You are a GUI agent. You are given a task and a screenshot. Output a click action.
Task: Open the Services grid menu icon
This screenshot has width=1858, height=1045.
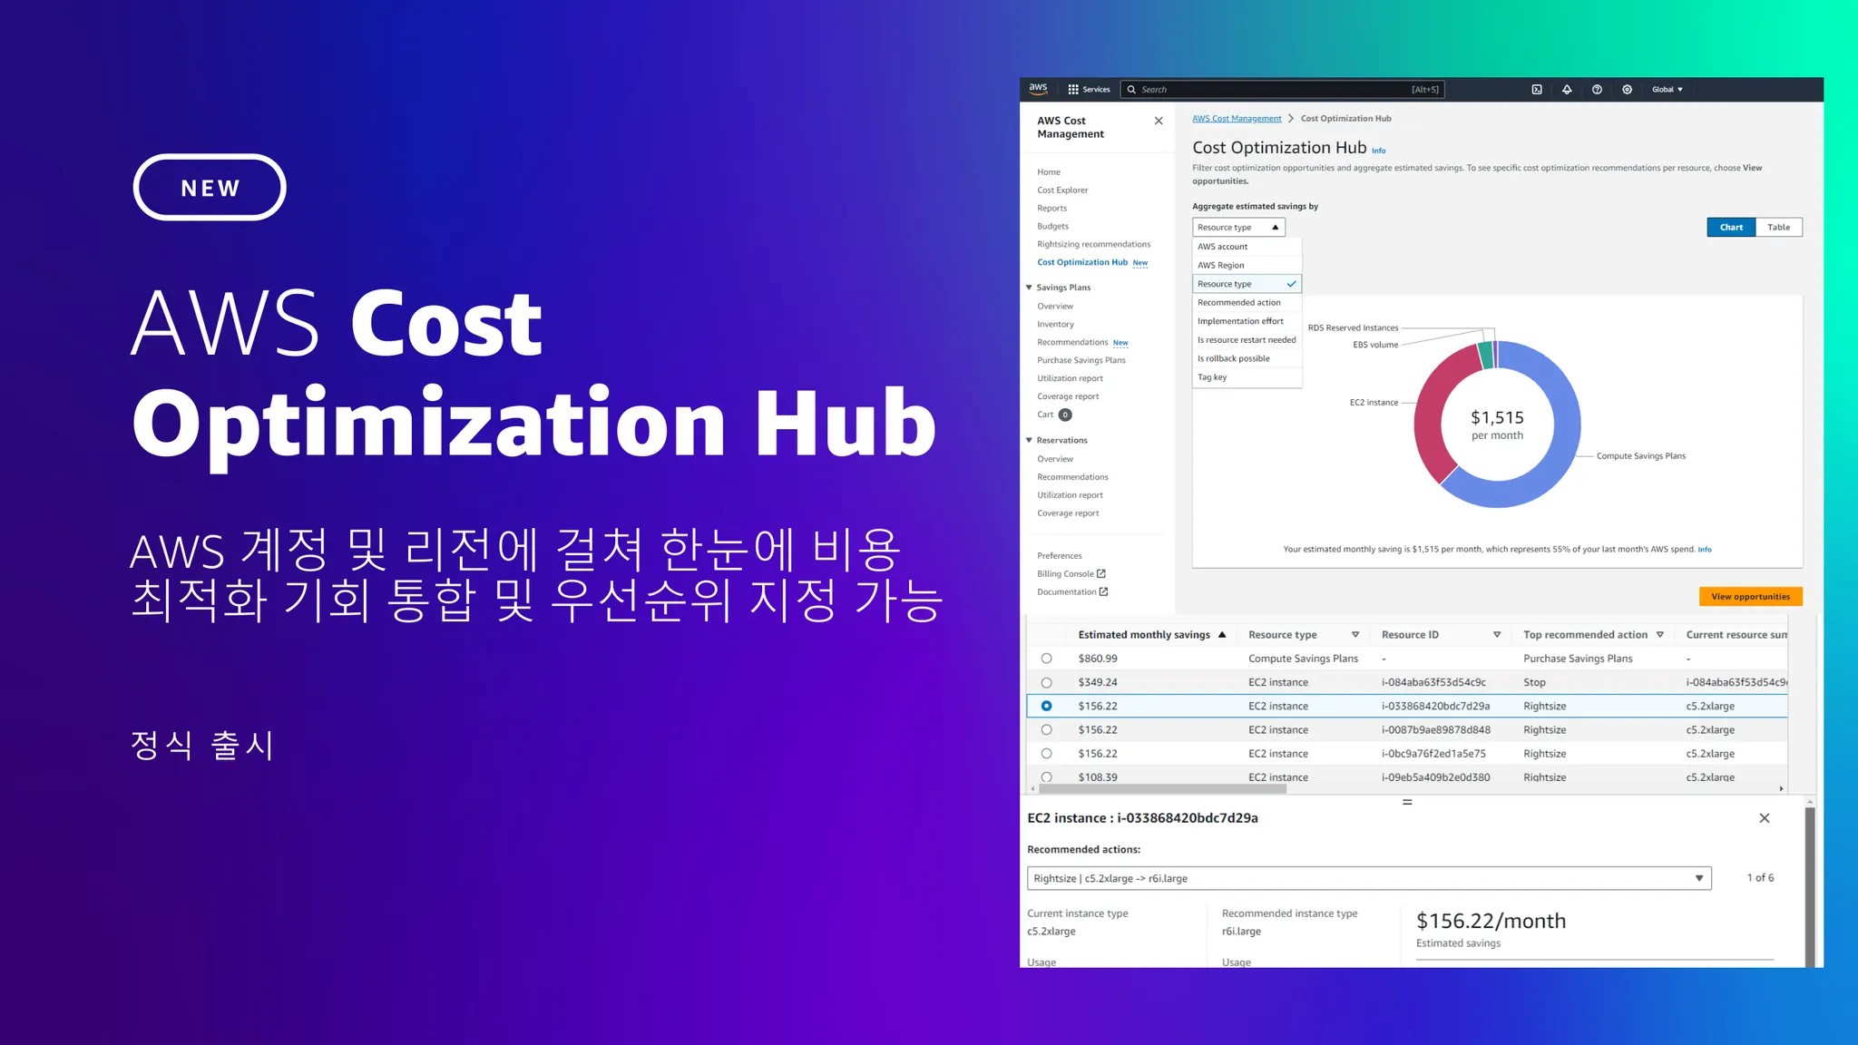(1073, 90)
